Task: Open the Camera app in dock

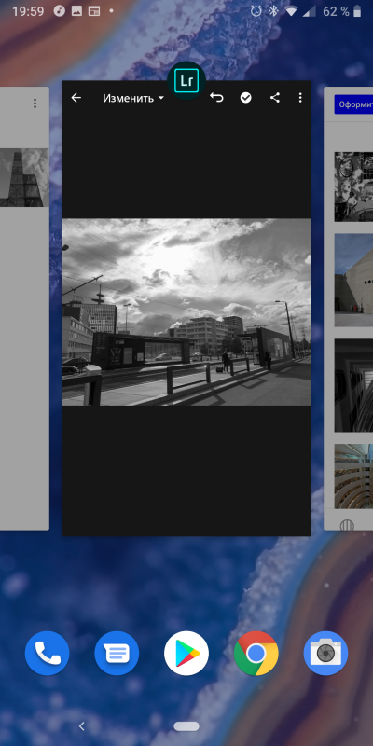Action: pyautogui.click(x=325, y=654)
